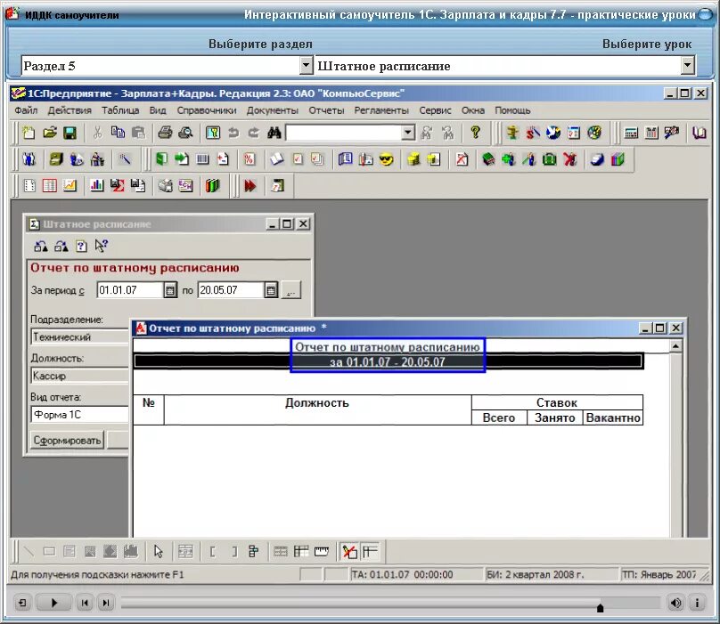This screenshot has height=624, width=720.
Task: Open the Справочники menu
Action: click(x=207, y=110)
